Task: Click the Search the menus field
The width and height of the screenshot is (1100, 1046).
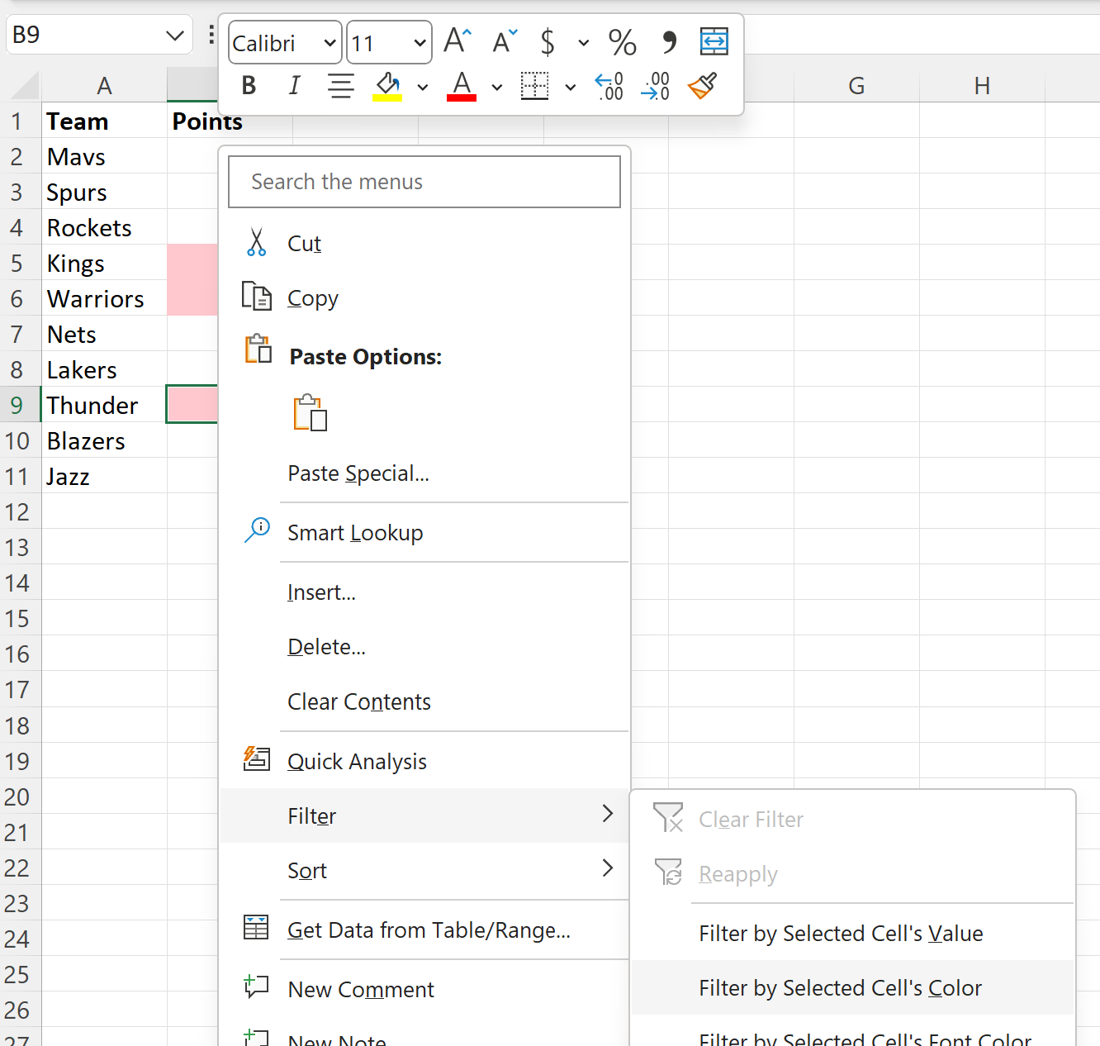Action: point(424,182)
